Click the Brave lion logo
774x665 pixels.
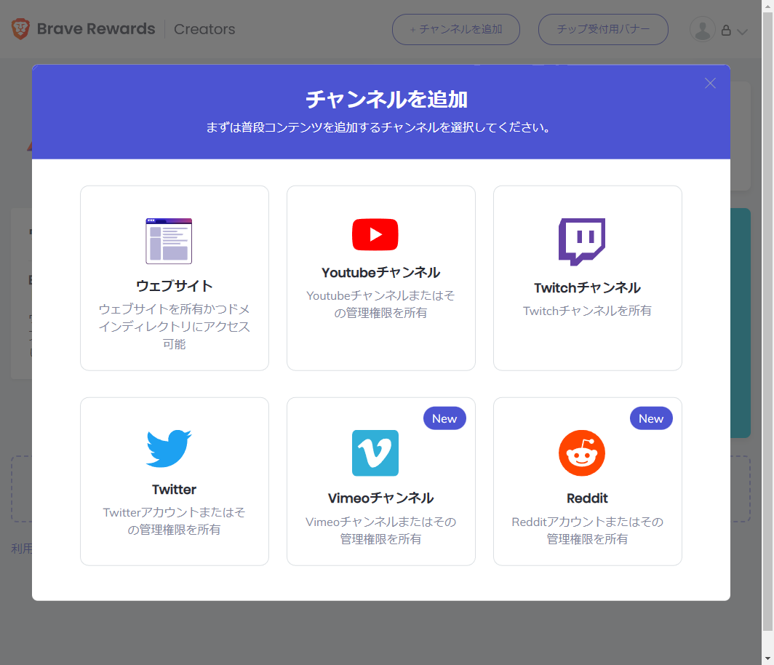point(20,29)
